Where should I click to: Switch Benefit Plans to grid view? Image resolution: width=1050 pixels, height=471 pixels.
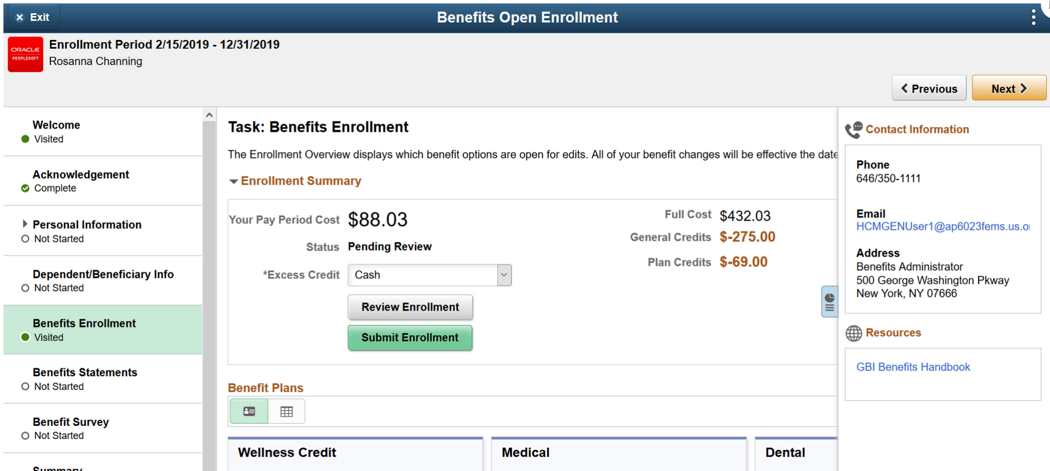click(286, 412)
